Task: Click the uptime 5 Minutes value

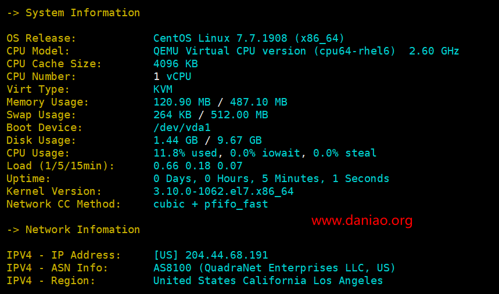Action: tap(290, 179)
